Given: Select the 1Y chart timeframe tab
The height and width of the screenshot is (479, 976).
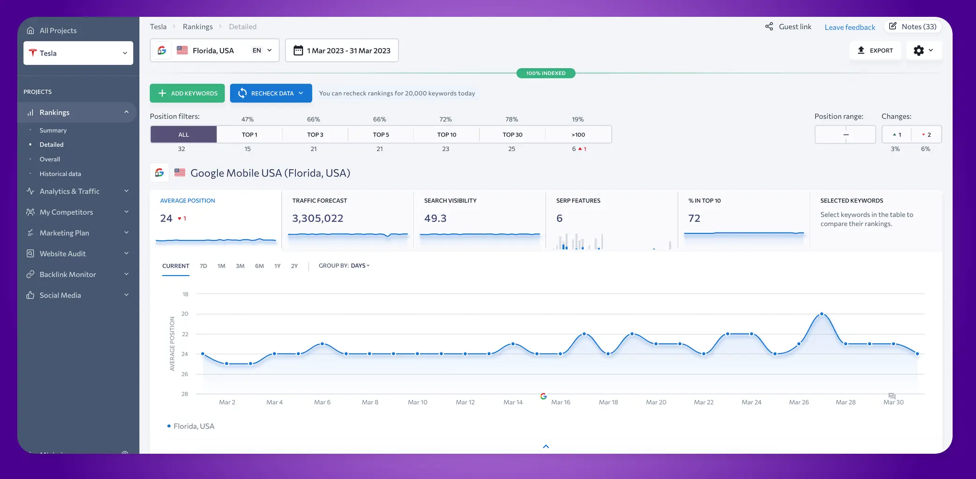Looking at the screenshot, I should tap(277, 266).
